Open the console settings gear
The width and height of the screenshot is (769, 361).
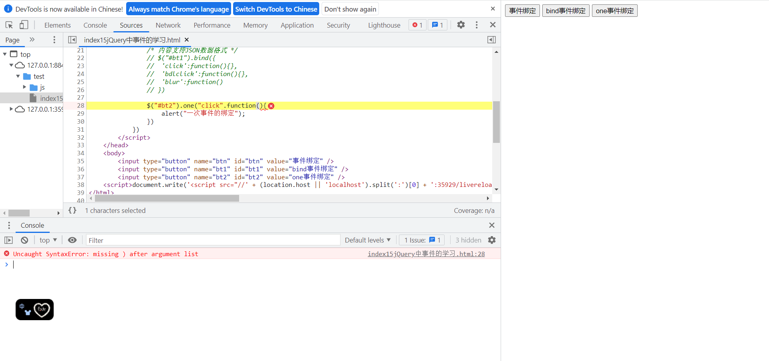pyautogui.click(x=492, y=240)
